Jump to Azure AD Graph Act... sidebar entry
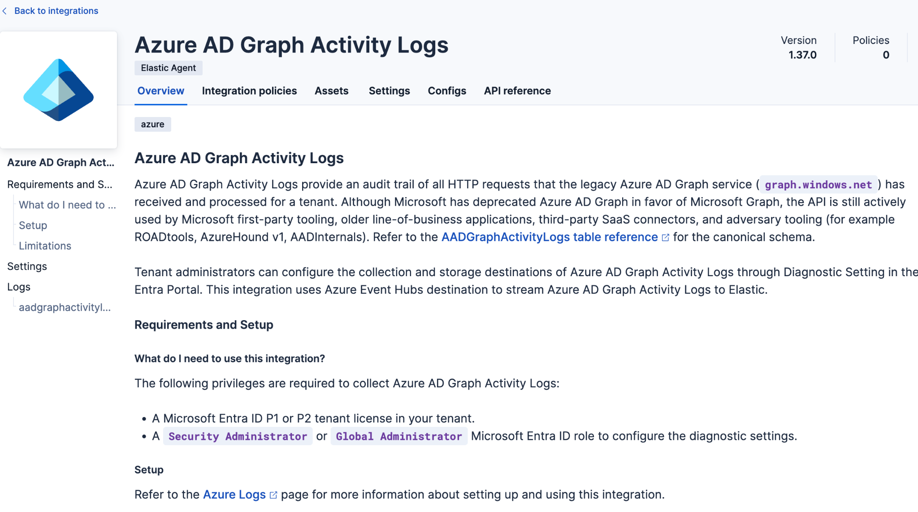The image size is (918, 512). [x=61, y=163]
